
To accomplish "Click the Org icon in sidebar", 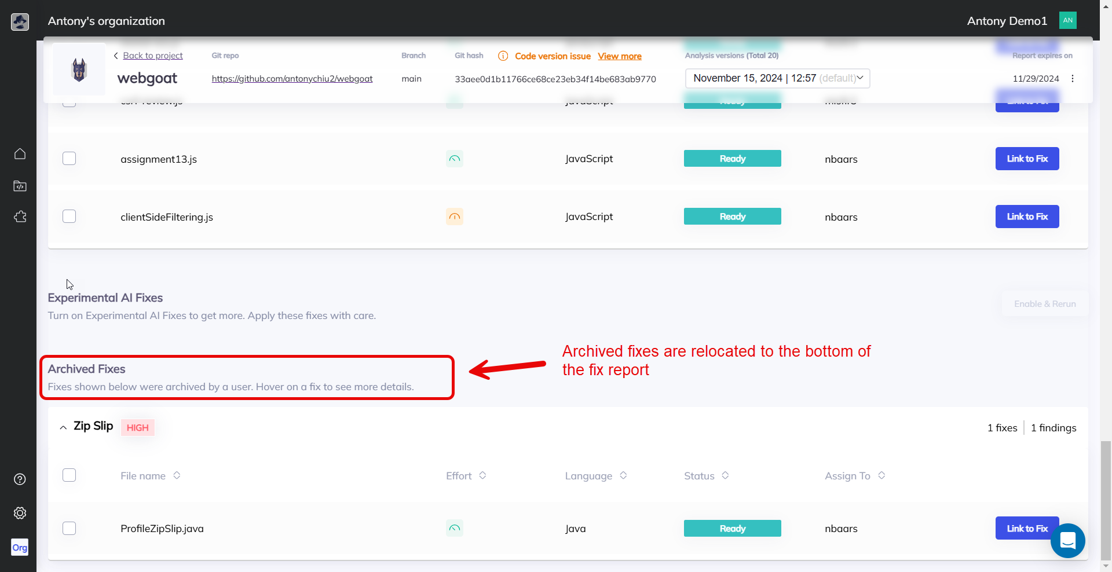I will point(20,548).
